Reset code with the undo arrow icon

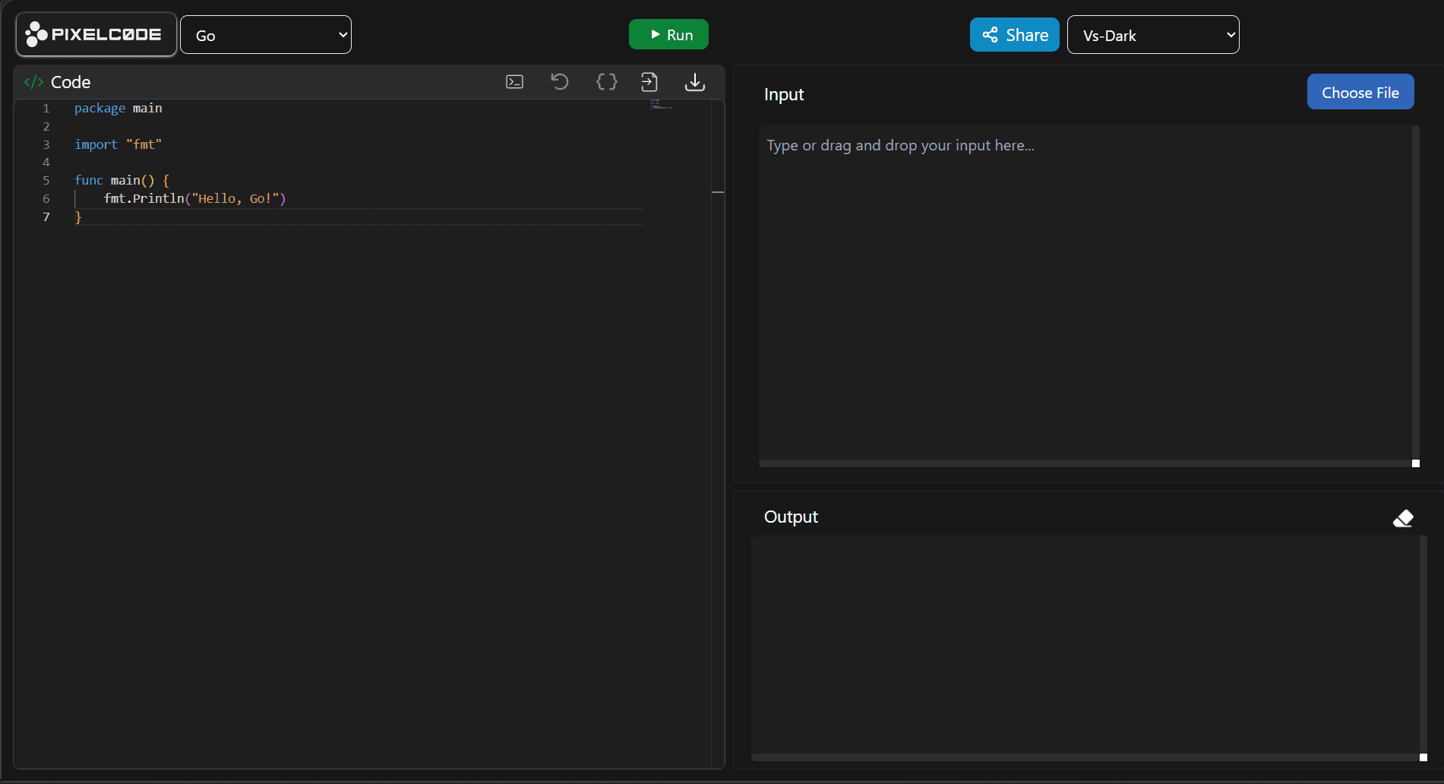pos(560,82)
